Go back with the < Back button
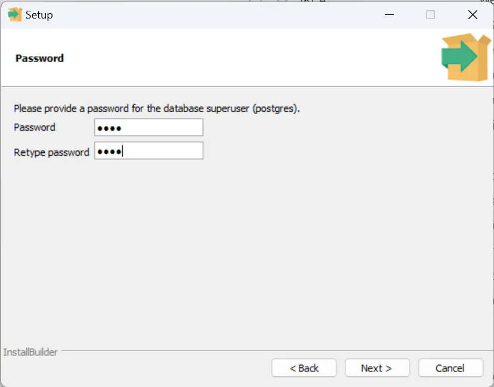 (x=304, y=368)
